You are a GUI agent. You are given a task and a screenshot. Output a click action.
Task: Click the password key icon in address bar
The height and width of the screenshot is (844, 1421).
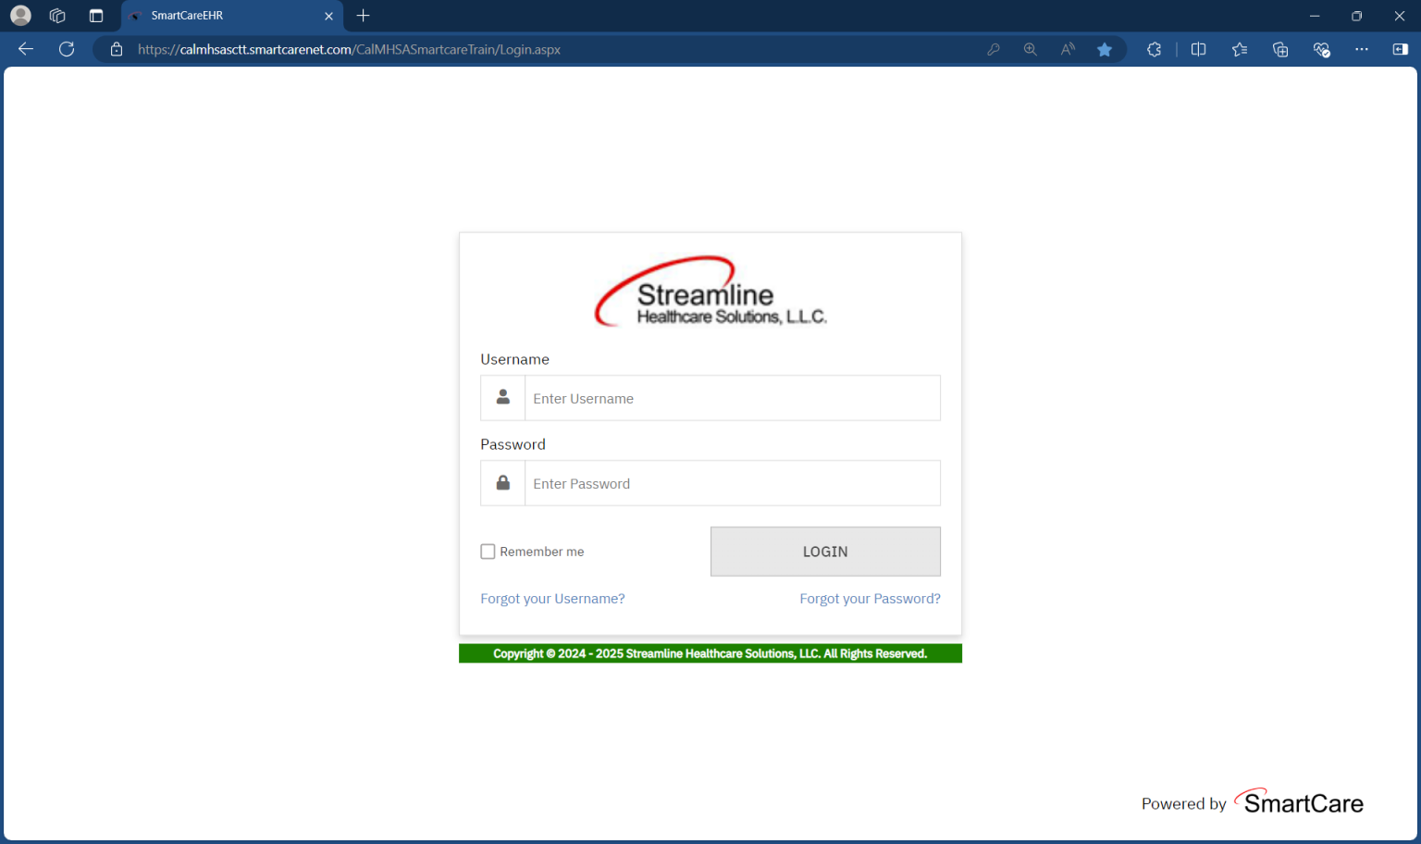994,49
